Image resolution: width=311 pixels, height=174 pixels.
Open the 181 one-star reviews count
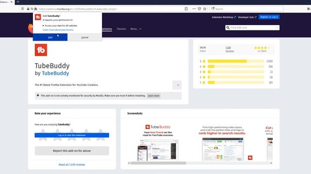[271, 83]
